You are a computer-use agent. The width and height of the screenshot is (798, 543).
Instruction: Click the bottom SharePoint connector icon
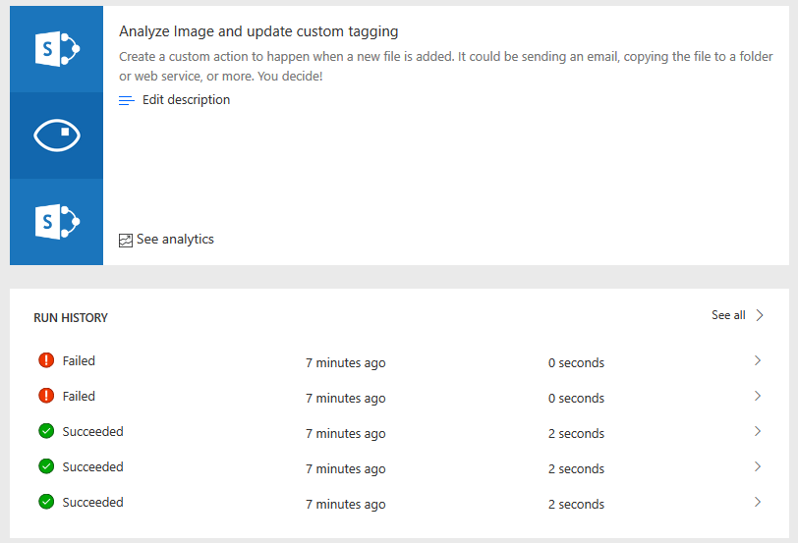[x=56, y=222]
